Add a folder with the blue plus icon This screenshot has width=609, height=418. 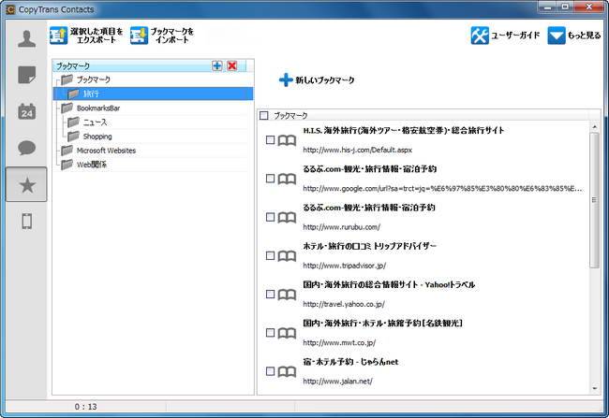click(217, 65)
